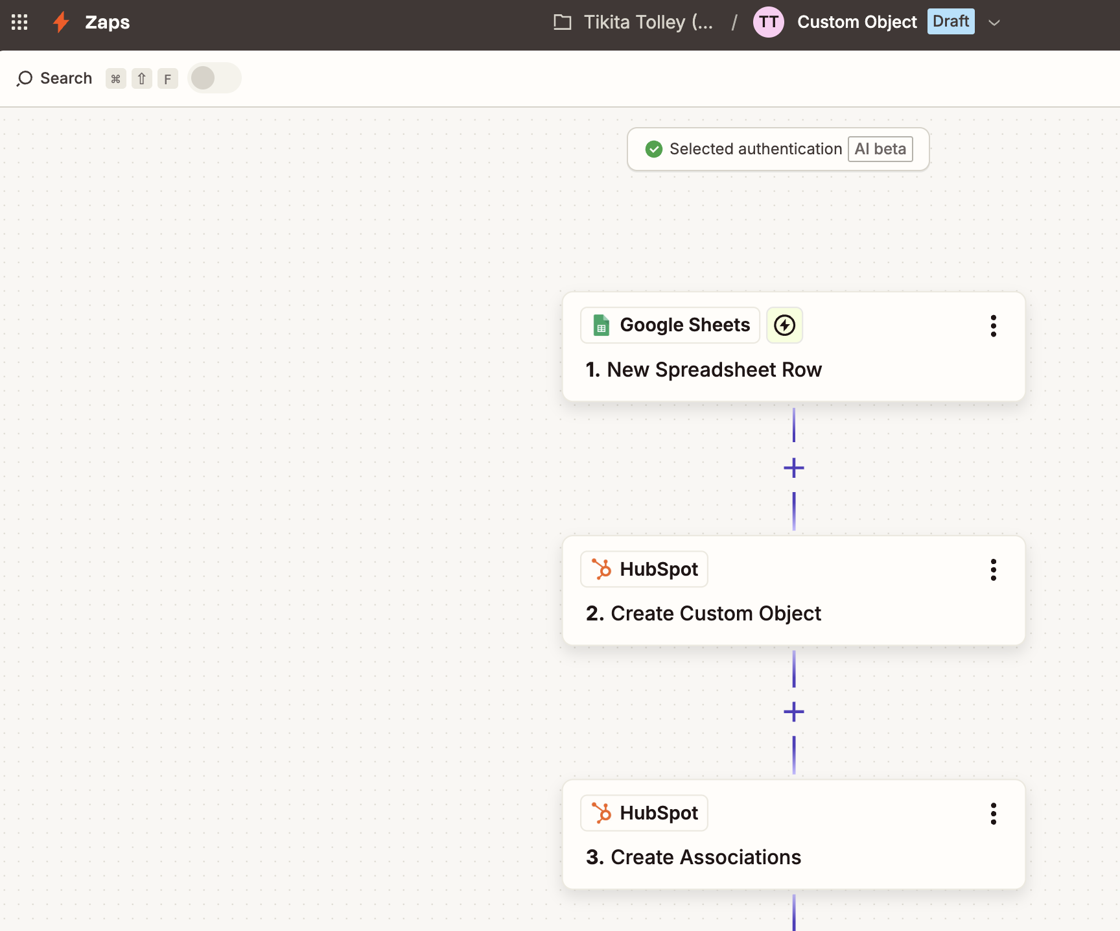Open the Tikita Tolley folder icon
The height and width of the screenshot is (931, 1120).
pyautogui.click(x=563, y=22)
